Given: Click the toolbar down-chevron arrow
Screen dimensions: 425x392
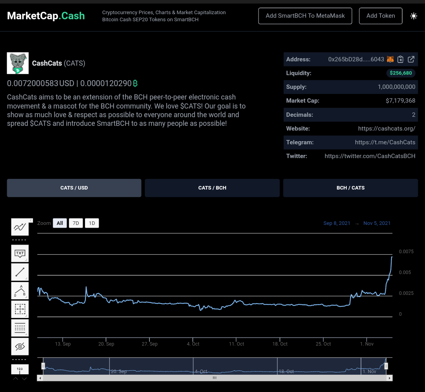Looking at the screenshot, I should point(24,379).
